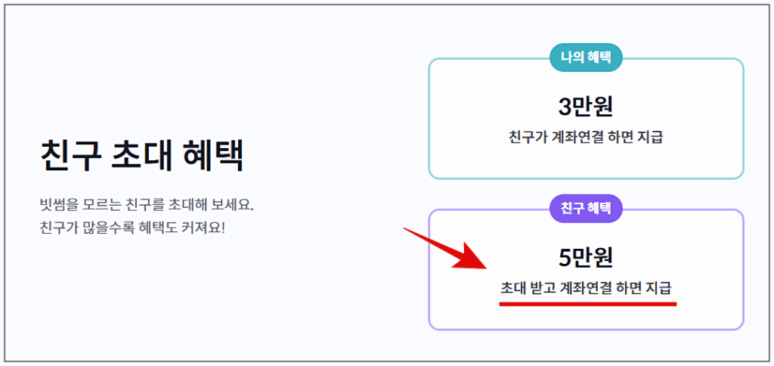
Task: Click the "5만원" reward amount
Action: point(586,257)
